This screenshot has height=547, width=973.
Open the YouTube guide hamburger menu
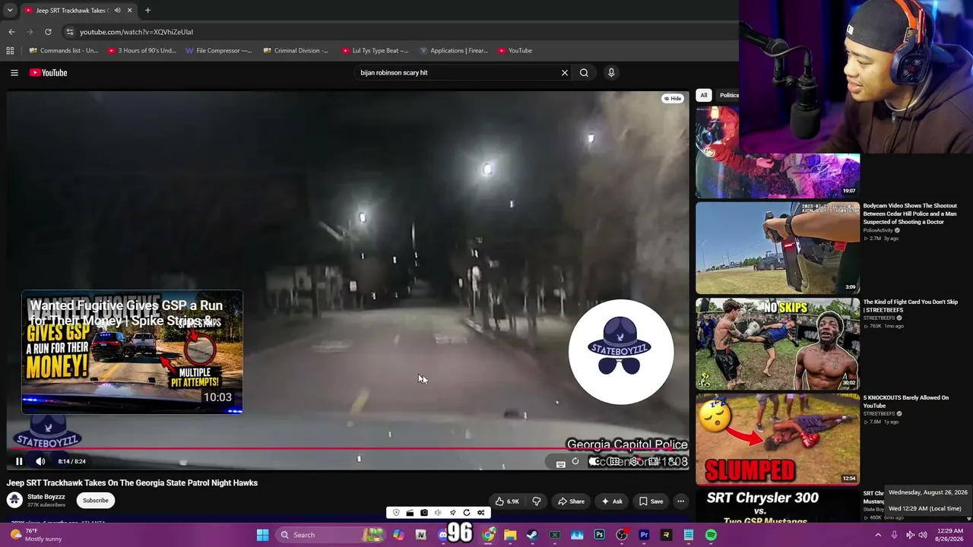[x=14, y=73]
